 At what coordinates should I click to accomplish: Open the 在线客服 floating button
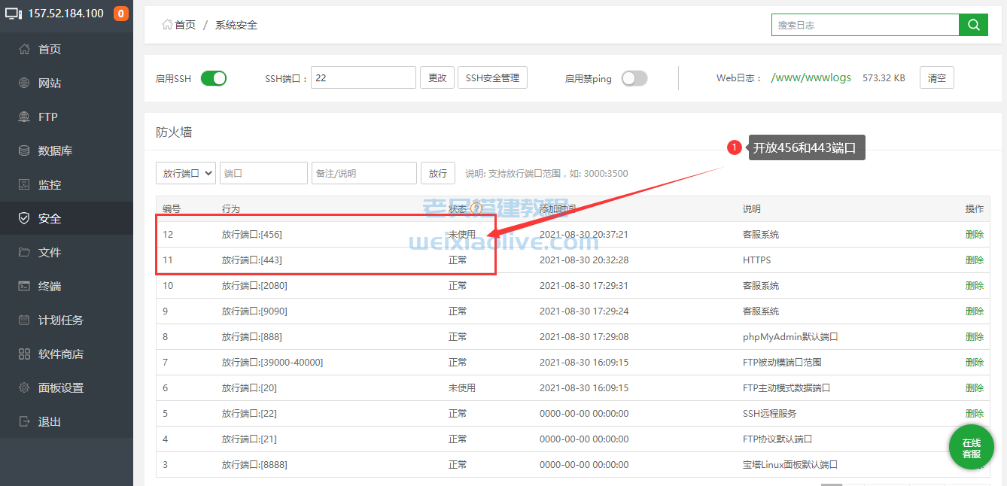(x=971, y=448)
